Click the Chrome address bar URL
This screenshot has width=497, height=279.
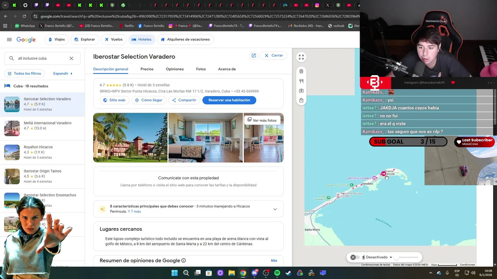coord(200,16)
